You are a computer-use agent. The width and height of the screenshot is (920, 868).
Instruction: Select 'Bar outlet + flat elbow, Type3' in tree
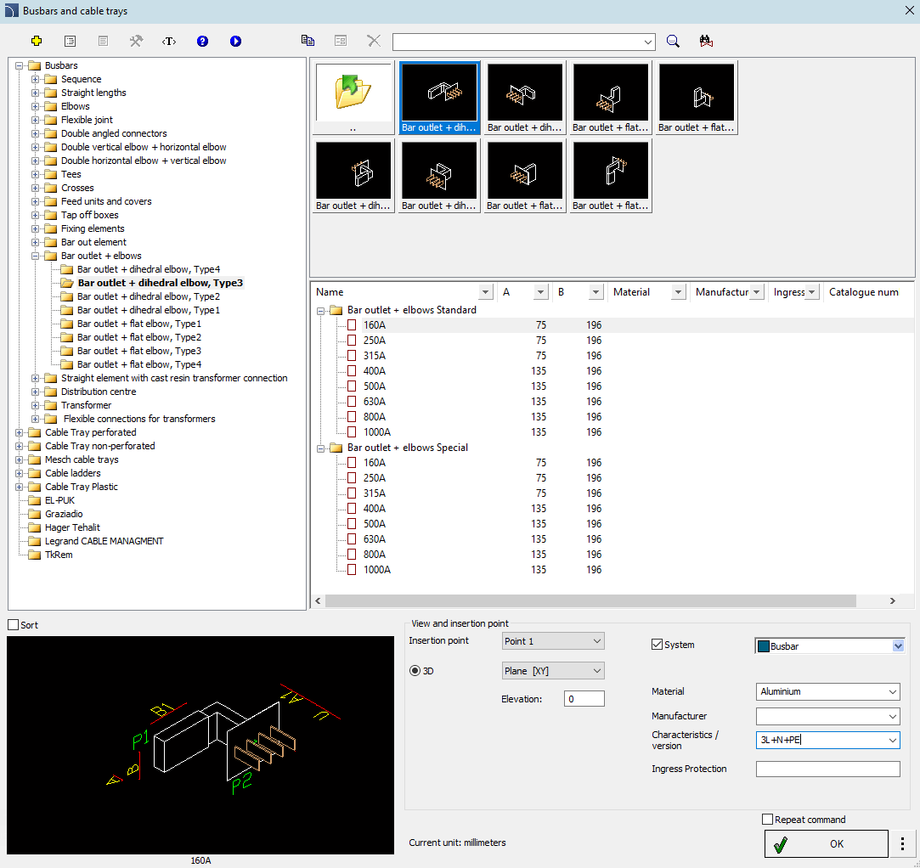(139, 351)
